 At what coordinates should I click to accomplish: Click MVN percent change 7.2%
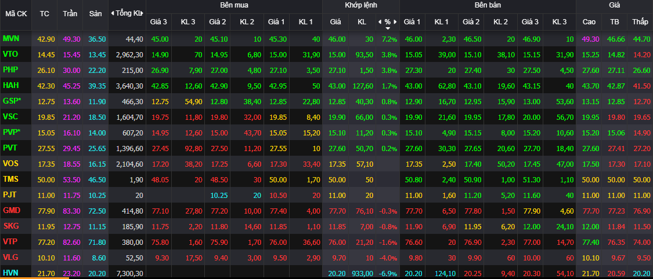click(389, 39)
